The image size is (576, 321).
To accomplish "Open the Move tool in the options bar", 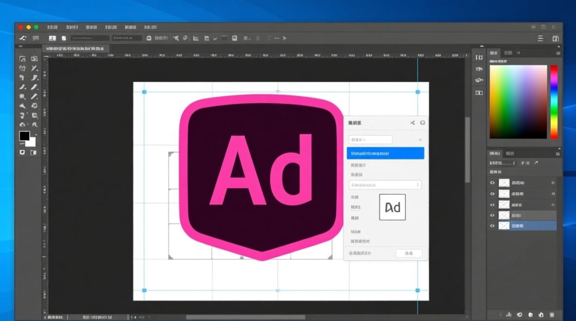I will [52, 38].
